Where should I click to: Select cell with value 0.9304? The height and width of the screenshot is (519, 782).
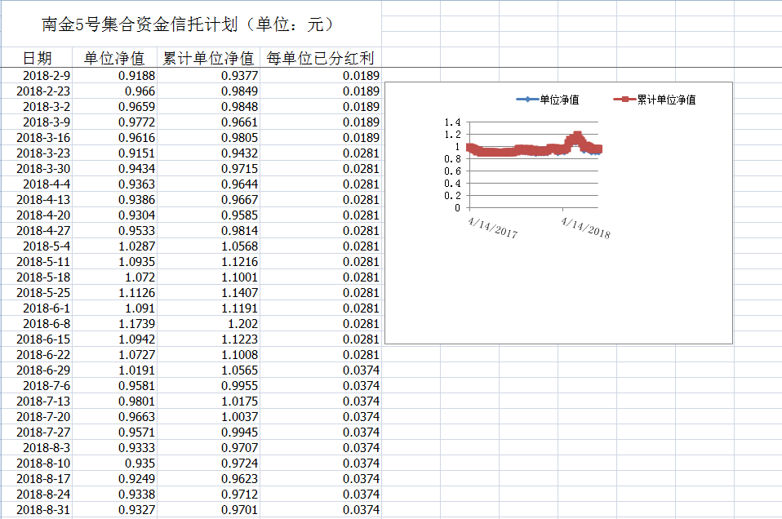[115, 215]
